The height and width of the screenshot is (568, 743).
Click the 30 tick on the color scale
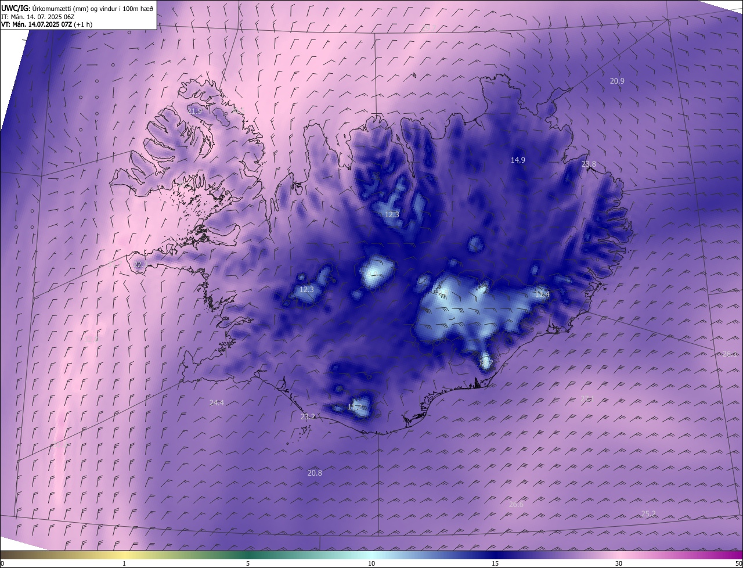point(619,563)
